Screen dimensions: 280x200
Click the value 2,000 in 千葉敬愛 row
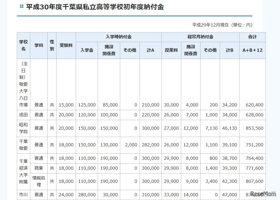point(131,145)
